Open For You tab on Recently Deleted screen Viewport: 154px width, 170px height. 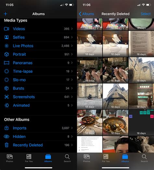click(x=106, y=158)
